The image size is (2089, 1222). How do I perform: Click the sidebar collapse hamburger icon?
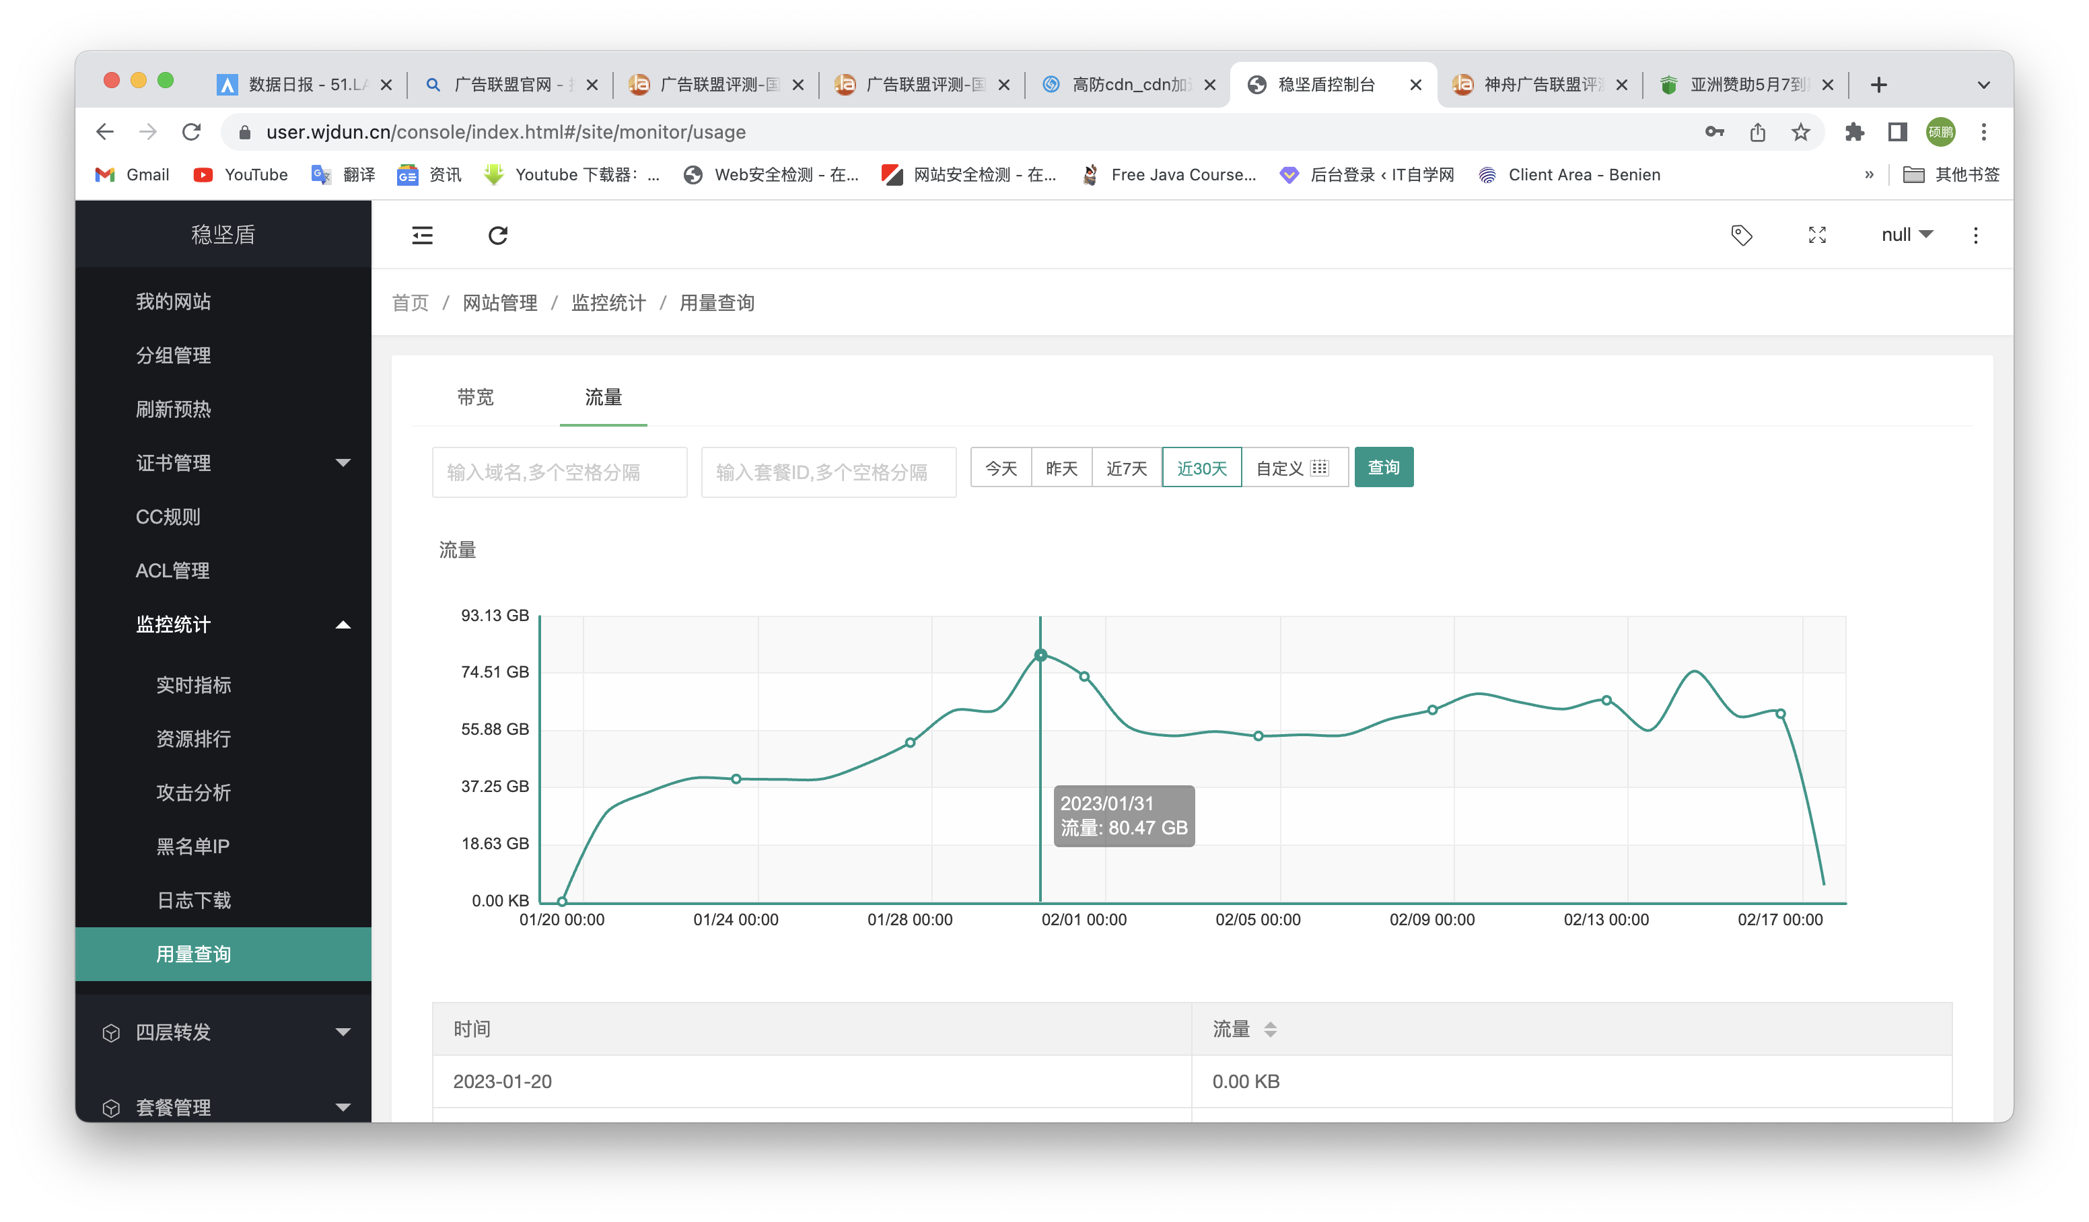pyautogui.click(x=422, y=234)
